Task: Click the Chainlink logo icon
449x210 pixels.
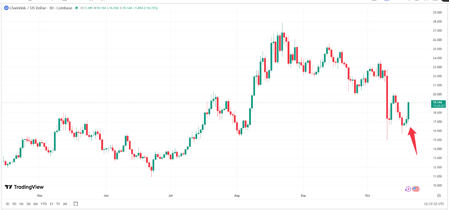Action: click(x=6, y=8)
